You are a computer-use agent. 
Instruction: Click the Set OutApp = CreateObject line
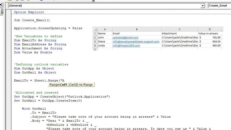(x=62, y=97)
